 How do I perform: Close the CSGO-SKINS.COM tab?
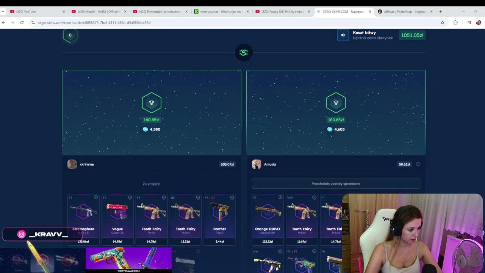(x=370, y=11)
